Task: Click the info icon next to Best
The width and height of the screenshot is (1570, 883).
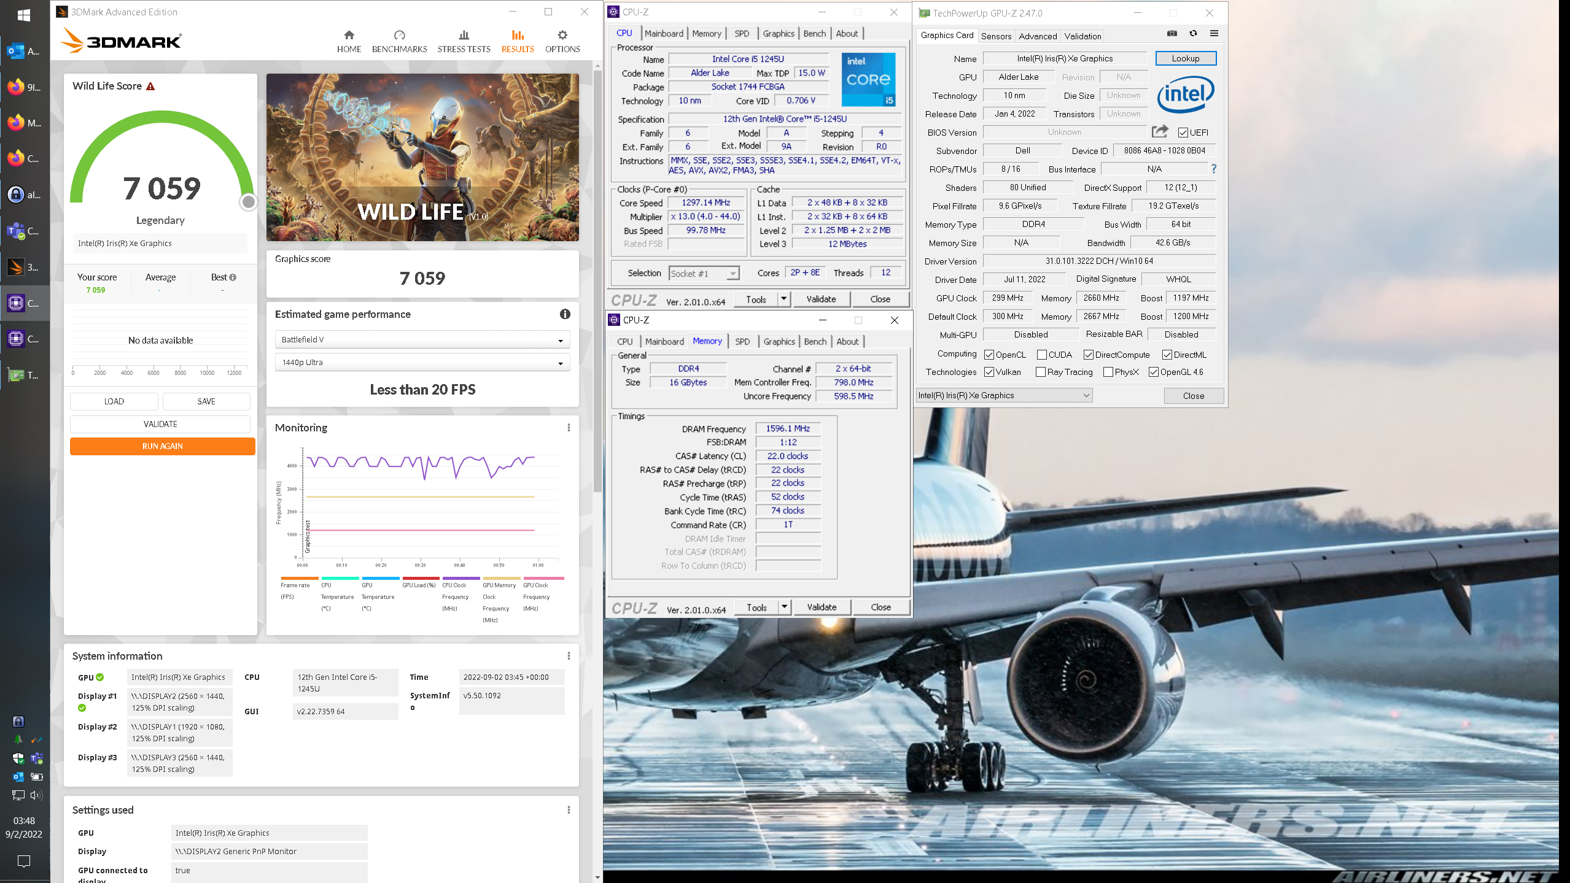Action: click(x=233, y=277)
